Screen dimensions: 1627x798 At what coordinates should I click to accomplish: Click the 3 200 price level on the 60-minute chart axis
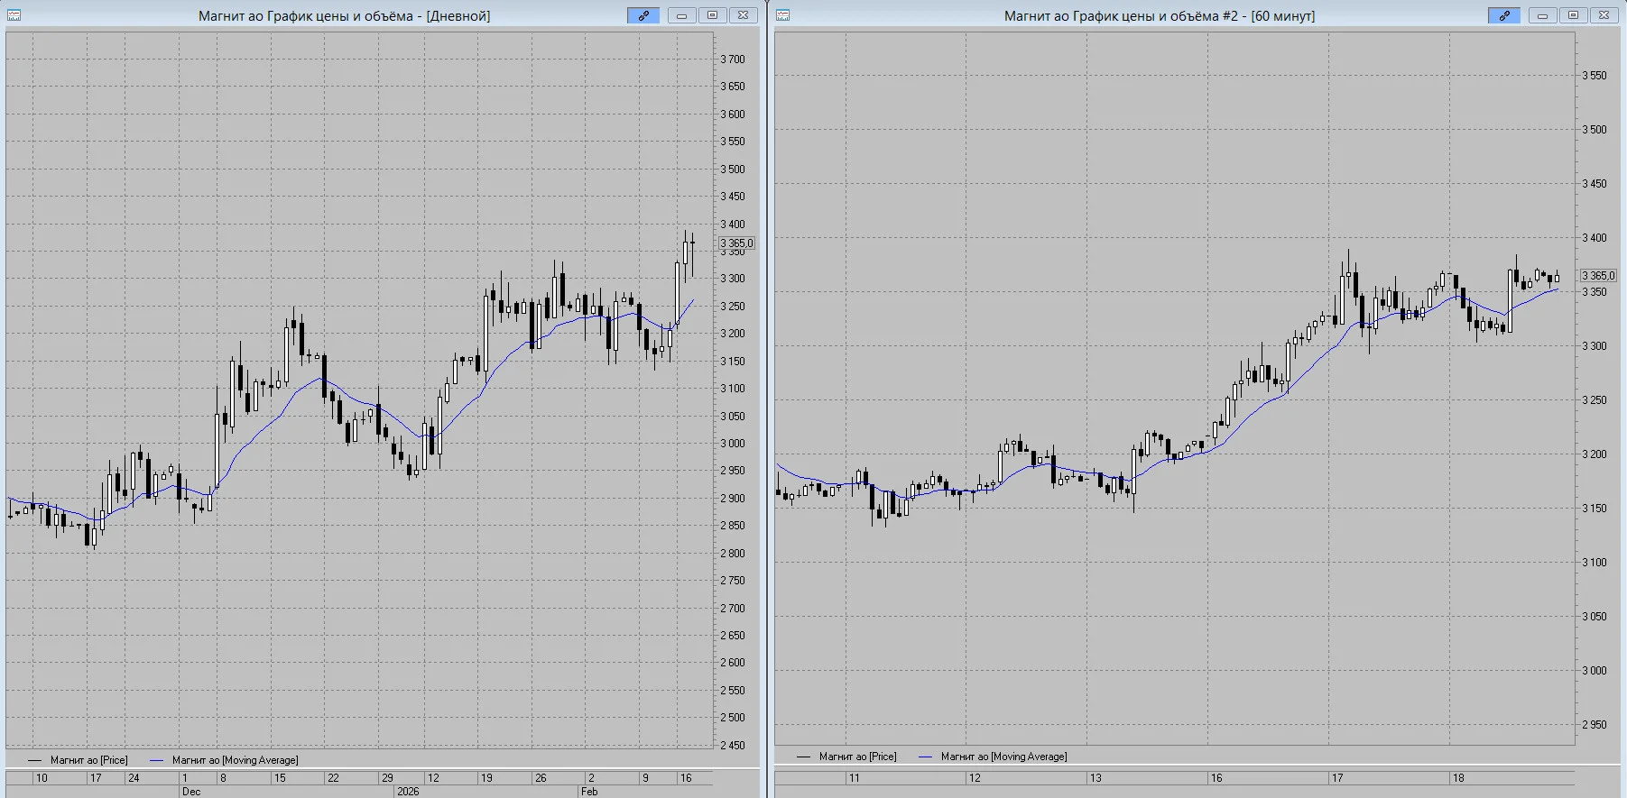[1595, 454]
